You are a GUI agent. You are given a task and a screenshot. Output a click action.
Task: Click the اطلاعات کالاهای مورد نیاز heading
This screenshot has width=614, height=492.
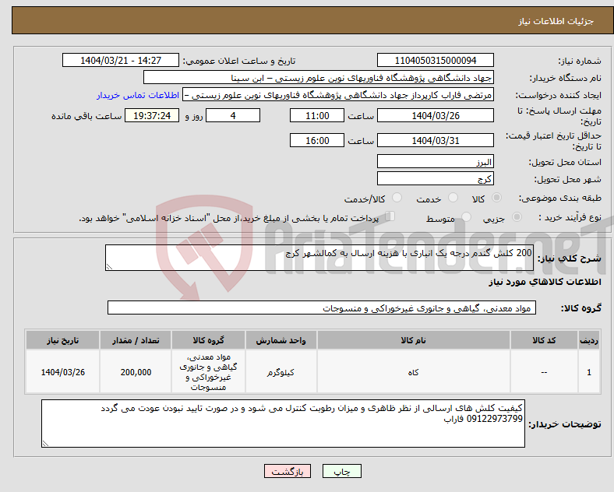coord(545,282)
